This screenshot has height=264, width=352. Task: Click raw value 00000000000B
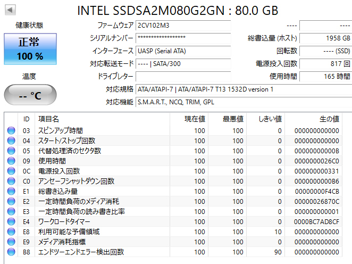point(317,151)
